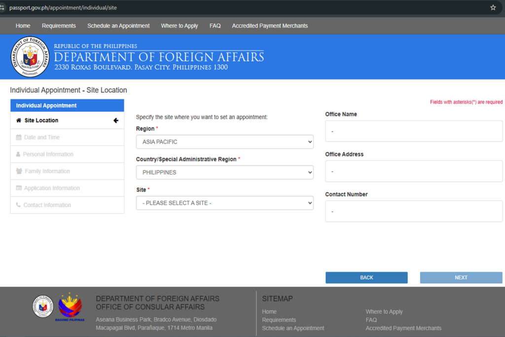
Task: Click the Contact Number field
Action: [414, 211]
